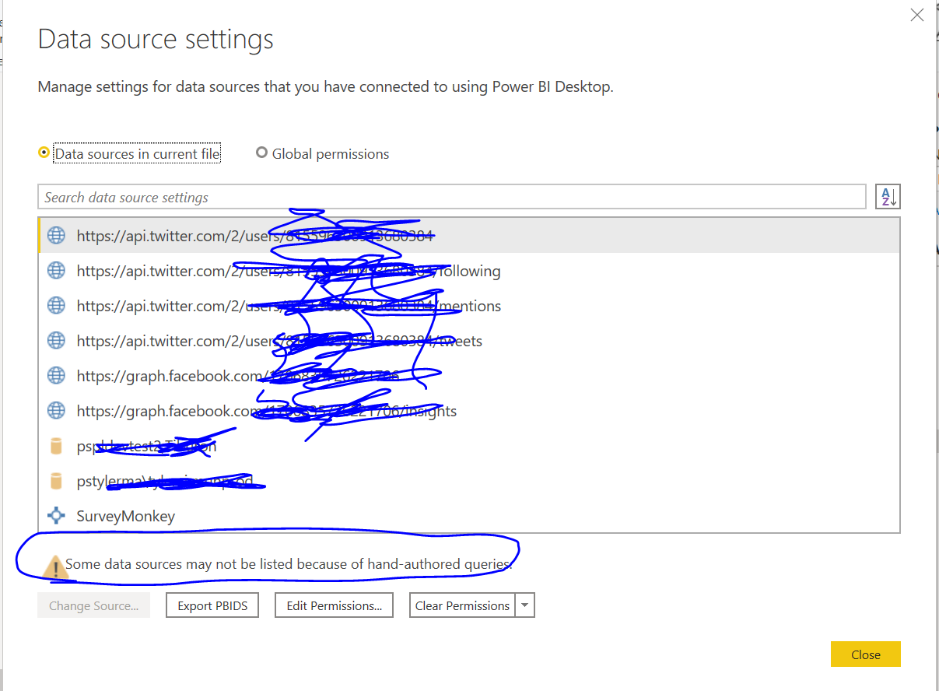Click the Export PBIDS button

tap(212, 605)
